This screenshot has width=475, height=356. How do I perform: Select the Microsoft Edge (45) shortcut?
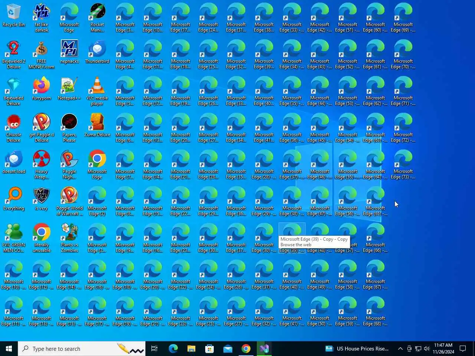pos(320,128)
